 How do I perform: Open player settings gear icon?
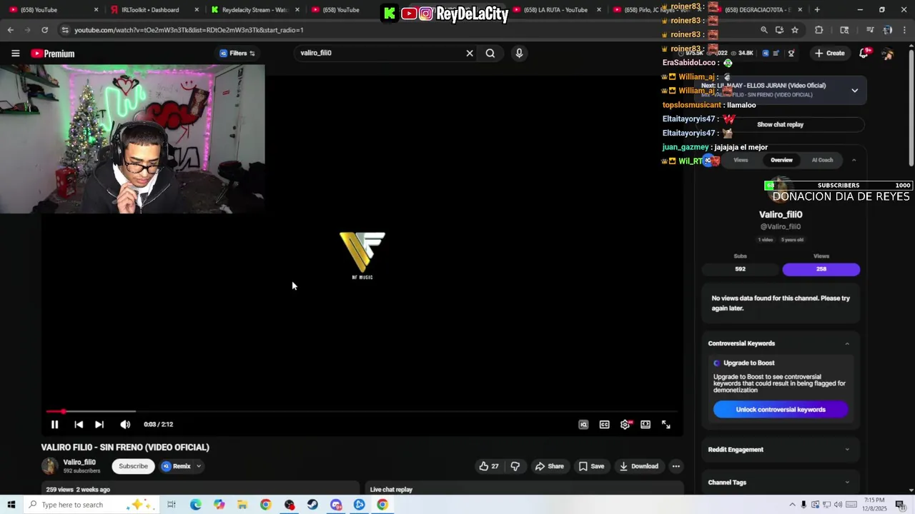[x=625, y=424]
